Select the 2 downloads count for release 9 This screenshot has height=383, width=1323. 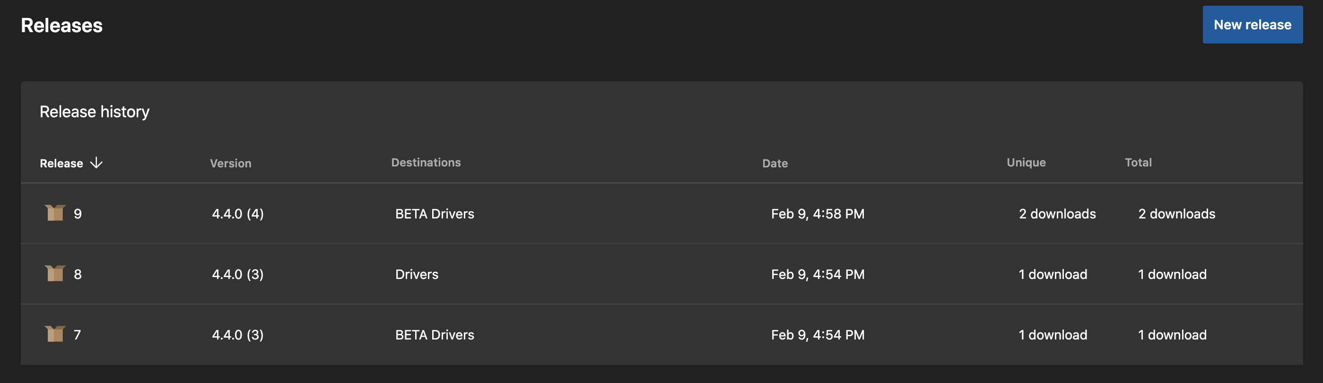coord(1056,214)
